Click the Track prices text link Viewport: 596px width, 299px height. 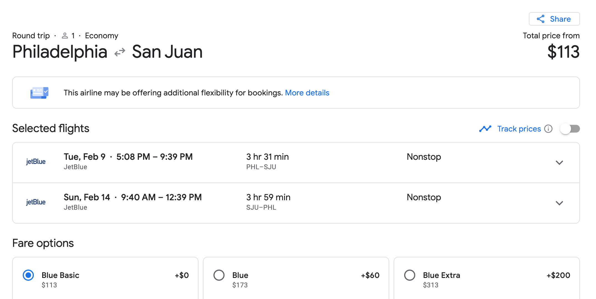(x=519, y=129)
